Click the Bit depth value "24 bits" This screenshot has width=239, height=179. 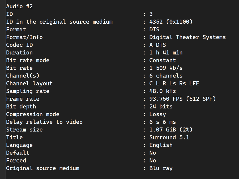[x=161, y=106]
